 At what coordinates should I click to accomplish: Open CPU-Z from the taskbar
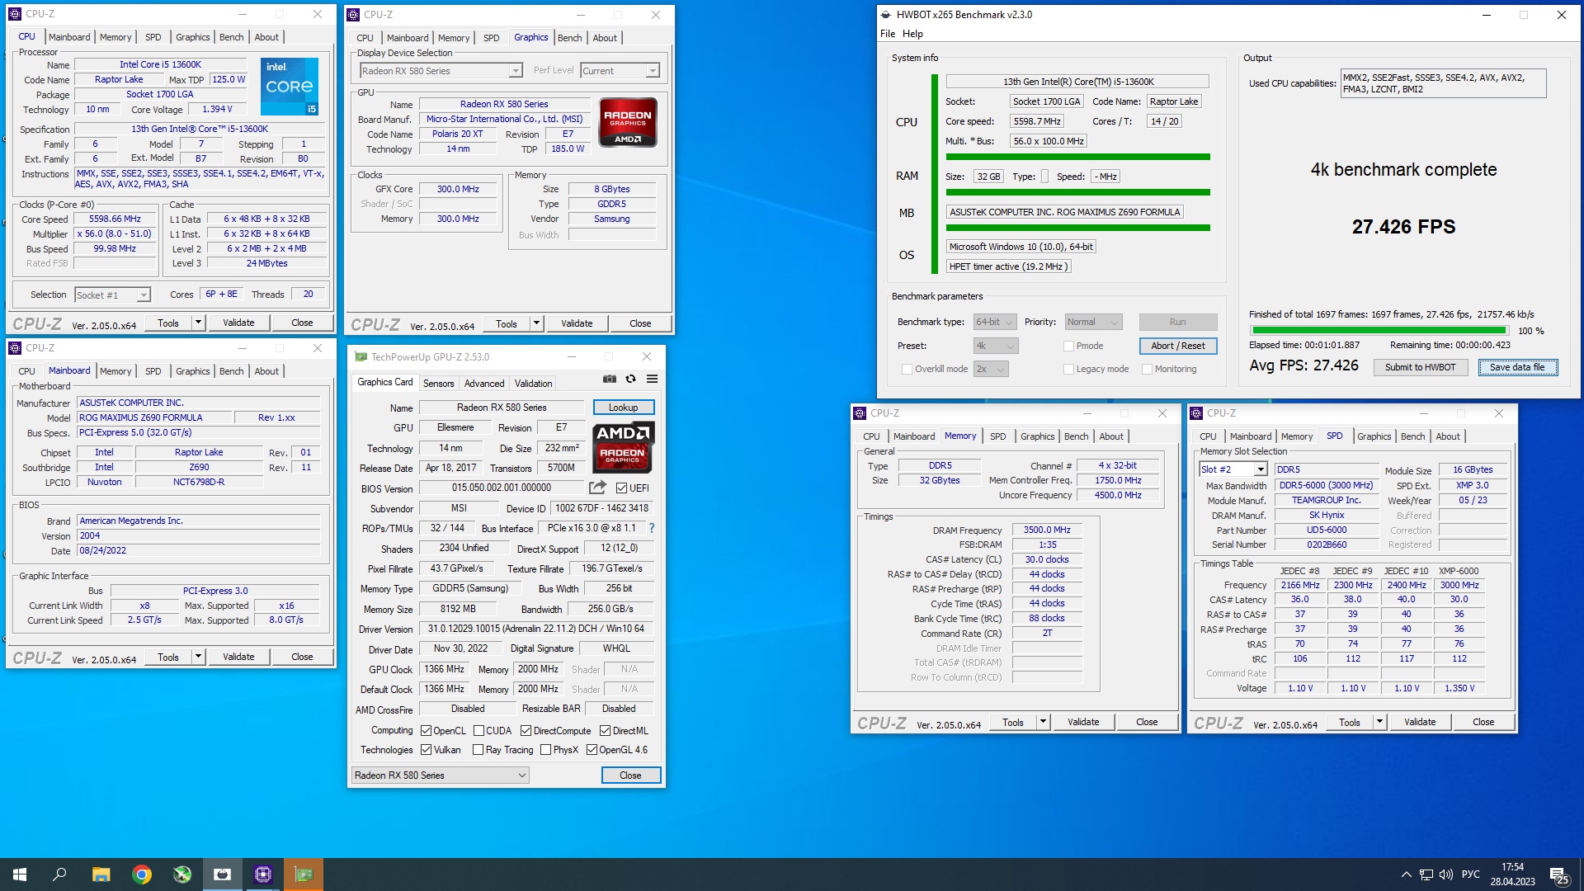(x=263, y=874)
